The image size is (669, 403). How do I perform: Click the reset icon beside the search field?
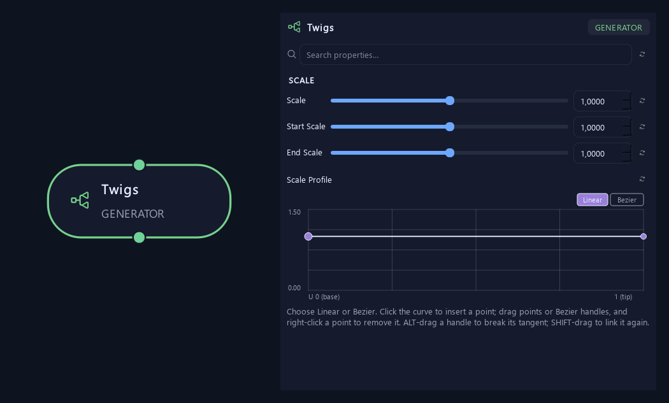(x=642, y=54)
